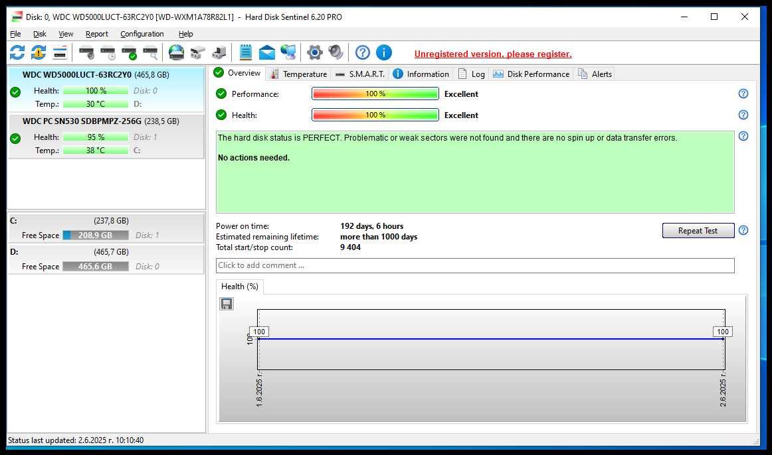The image size is (772, 455).
Task: Click the disk icon with the green checkmark
Action: [129, 52]
